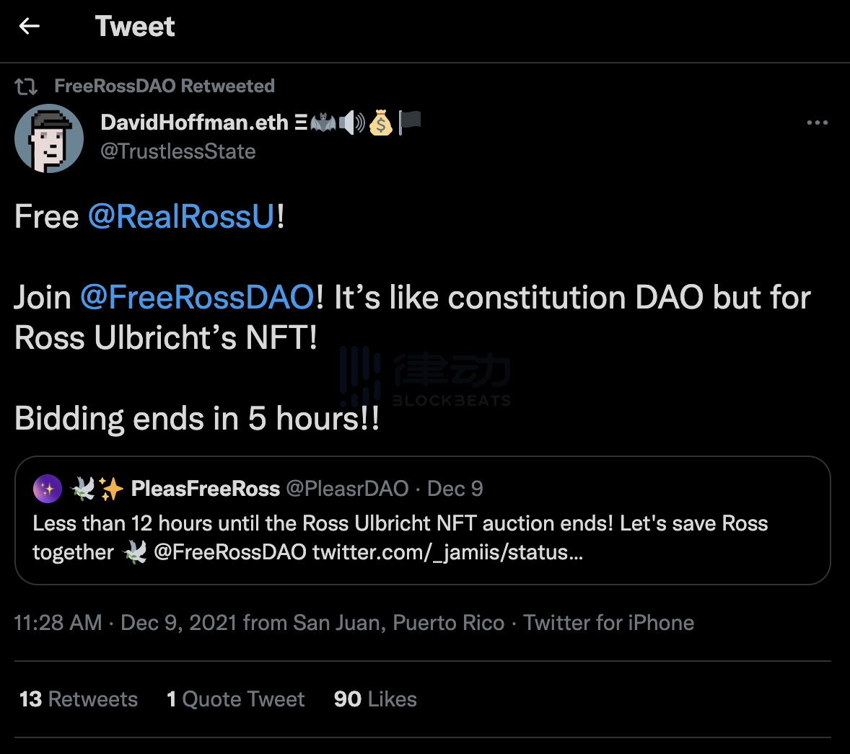850x754 pixels.
Task: Click the Tweet page heading
Action: click(135, 27)
